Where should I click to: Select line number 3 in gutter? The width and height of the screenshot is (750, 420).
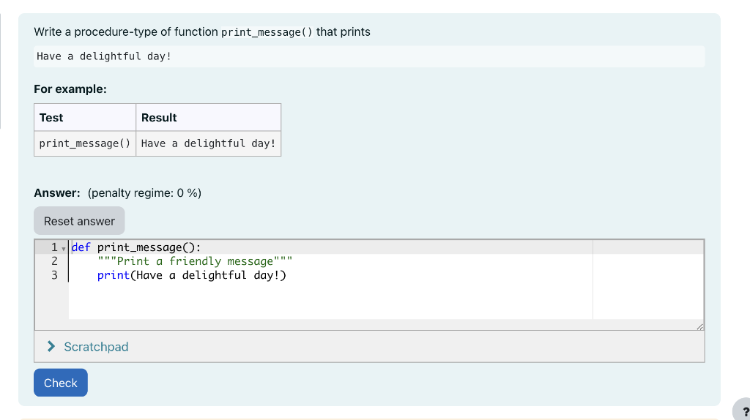pos(53,275)
